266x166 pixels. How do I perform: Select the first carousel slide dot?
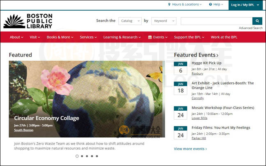pyautogui.click(x=77, y=156)
